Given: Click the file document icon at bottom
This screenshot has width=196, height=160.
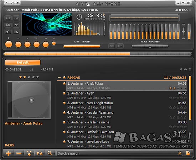Looking at the screenshot, I should [188, 153].
